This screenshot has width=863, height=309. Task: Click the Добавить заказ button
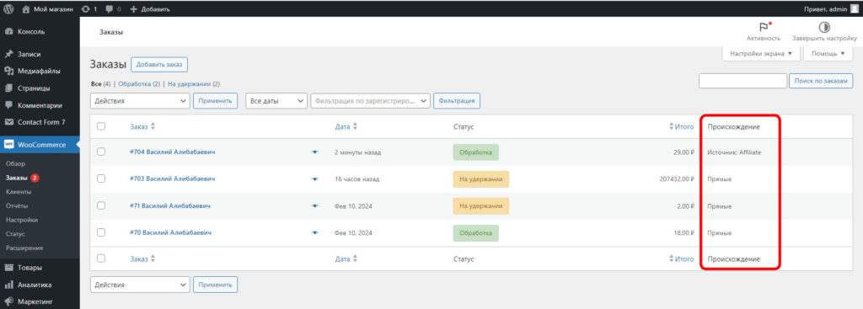pos(159,64)
